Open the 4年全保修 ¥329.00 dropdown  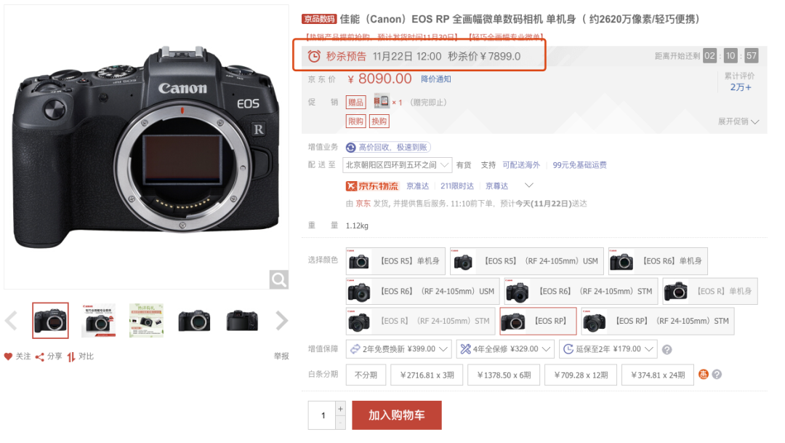point(505,349)
